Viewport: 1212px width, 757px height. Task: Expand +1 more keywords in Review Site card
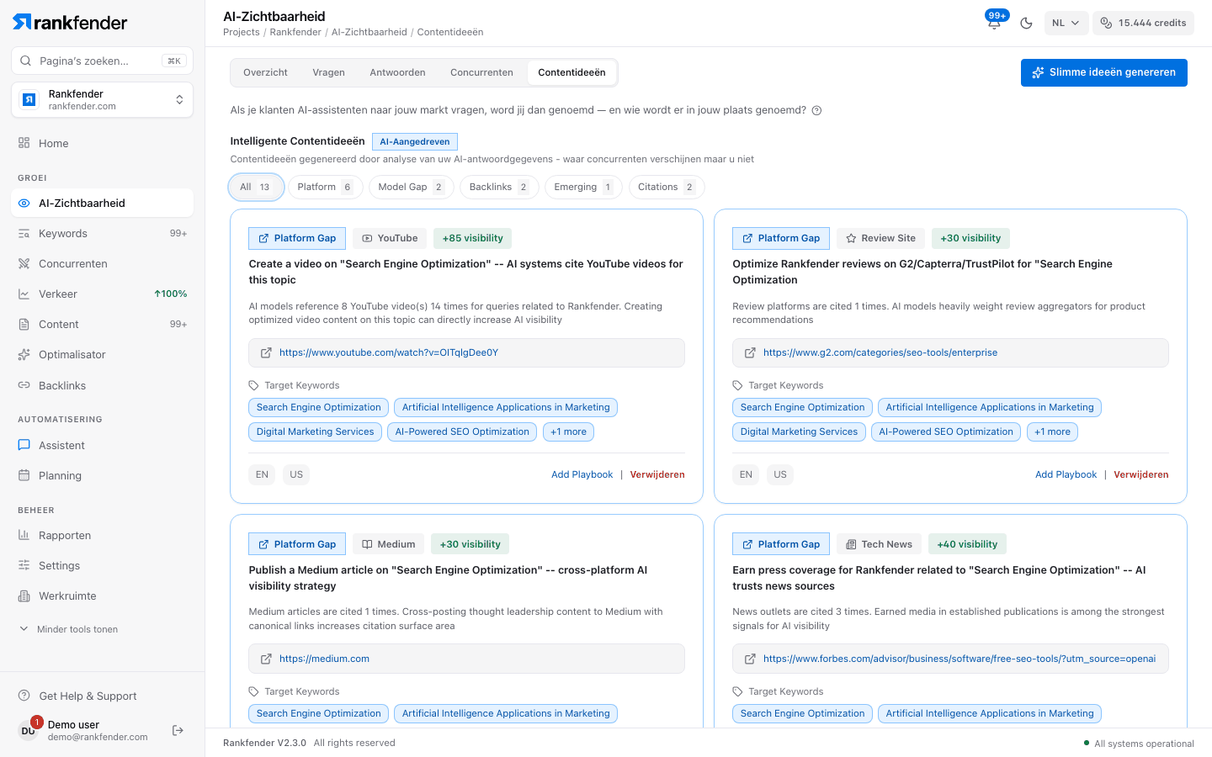(1052, 432)
